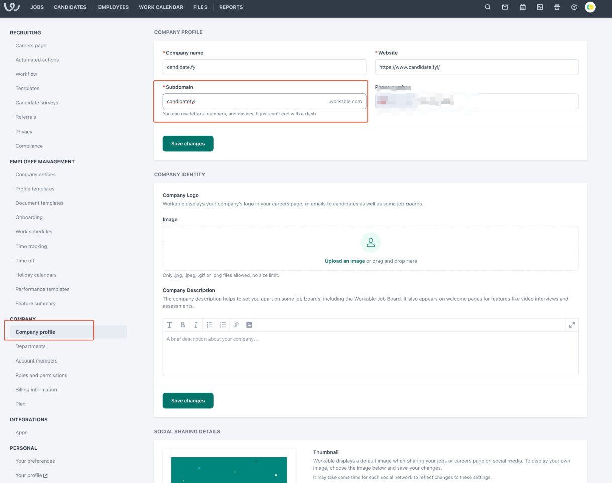
Task: Open the inbox envelope icon
Action: [x=505, y=7]
